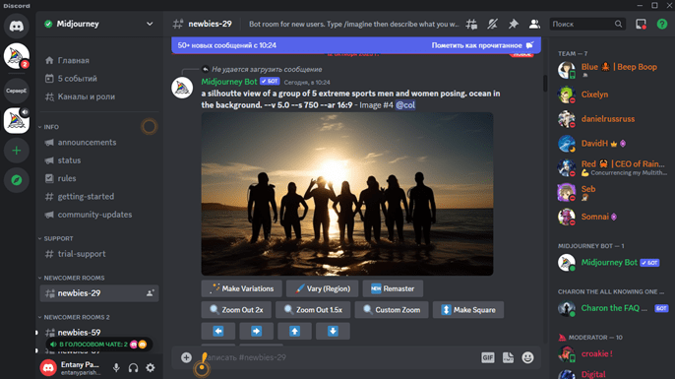Collapse the NEWCOMER ROOMS category
675x379 pixels.
click(71, 279)
